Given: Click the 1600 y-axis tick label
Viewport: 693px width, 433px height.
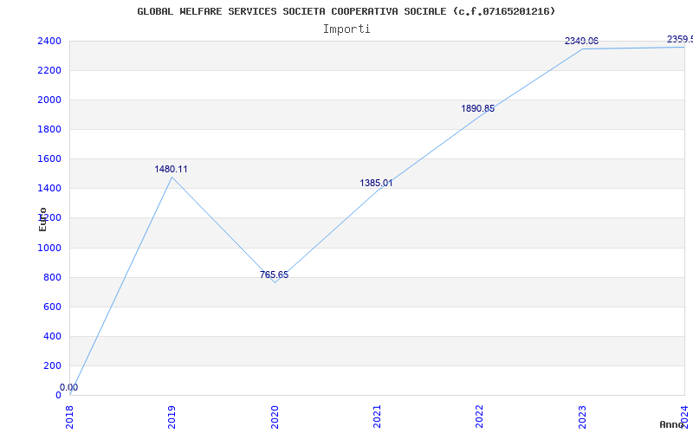Looking at the screenshot, I should coord(49,159).
